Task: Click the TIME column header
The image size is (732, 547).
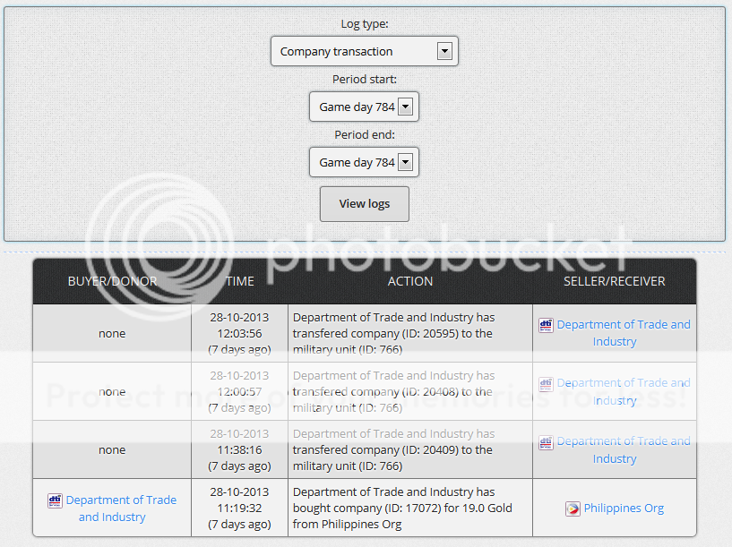Action: click(x=240, y=281)
